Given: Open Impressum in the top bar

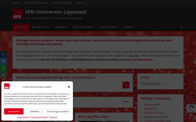Looking at the screenshot, I should click(81, 3).
